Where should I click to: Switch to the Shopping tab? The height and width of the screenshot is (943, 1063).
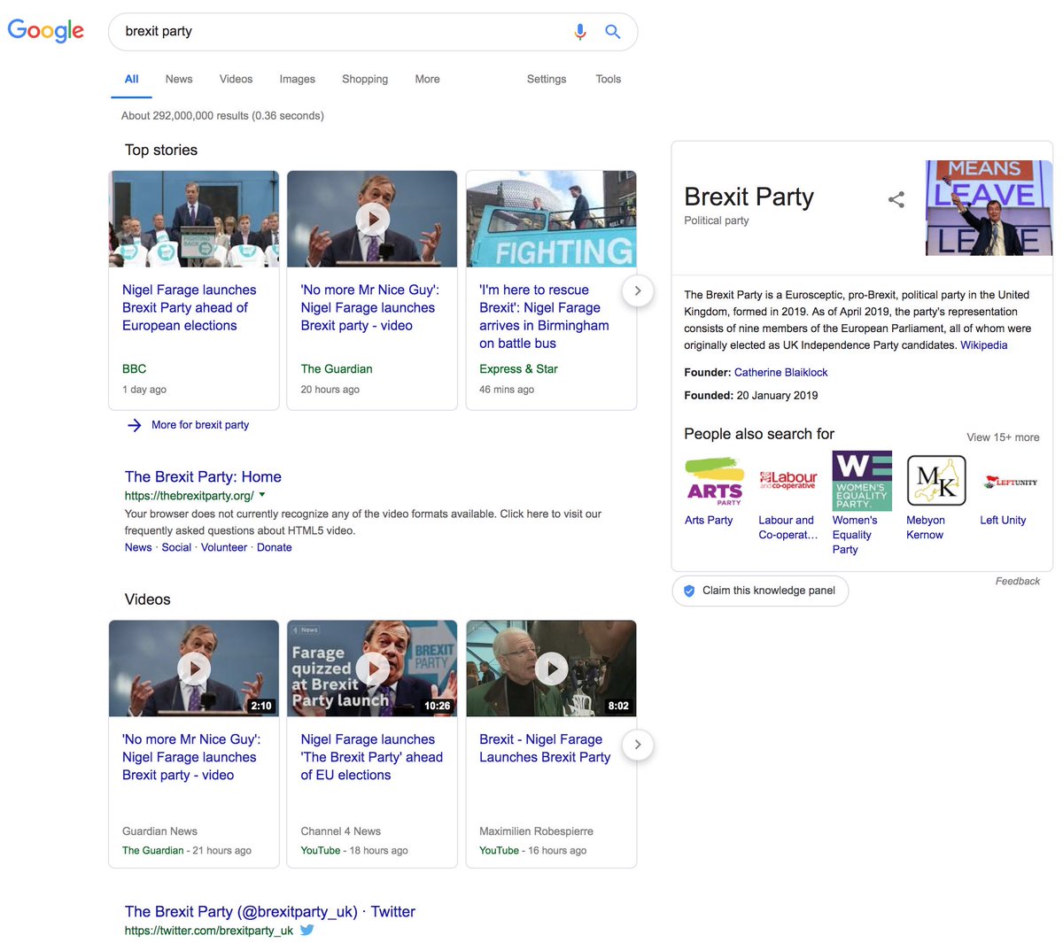coord(365,79)
